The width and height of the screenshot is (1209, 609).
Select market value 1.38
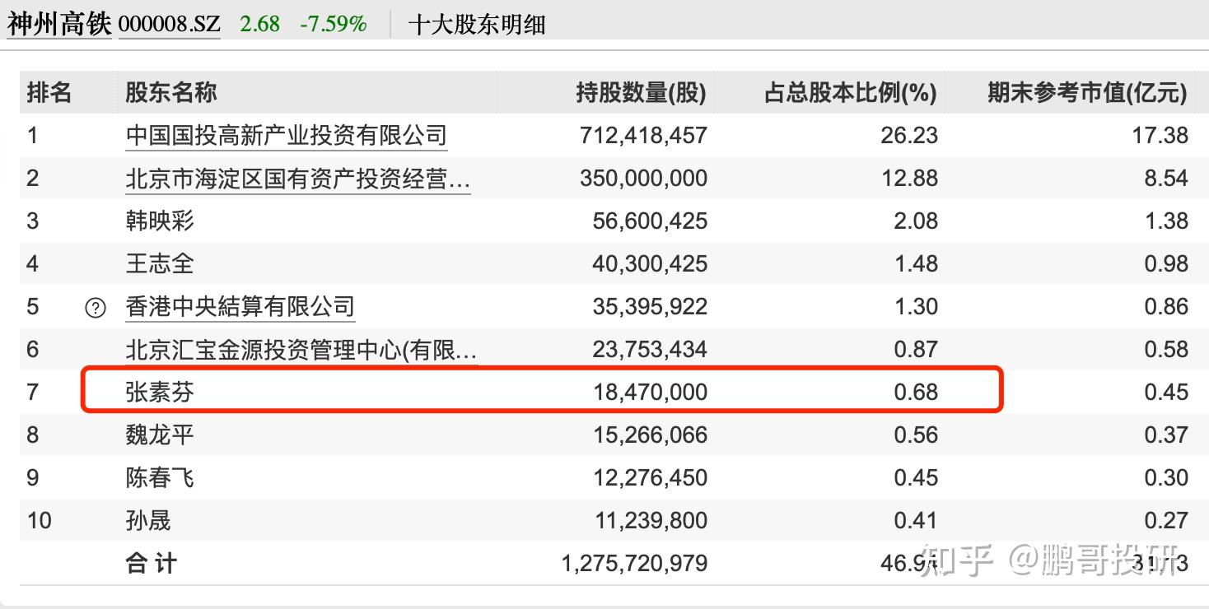point(1166,221)
